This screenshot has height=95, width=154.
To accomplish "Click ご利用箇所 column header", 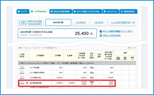I will coord(40,56).
